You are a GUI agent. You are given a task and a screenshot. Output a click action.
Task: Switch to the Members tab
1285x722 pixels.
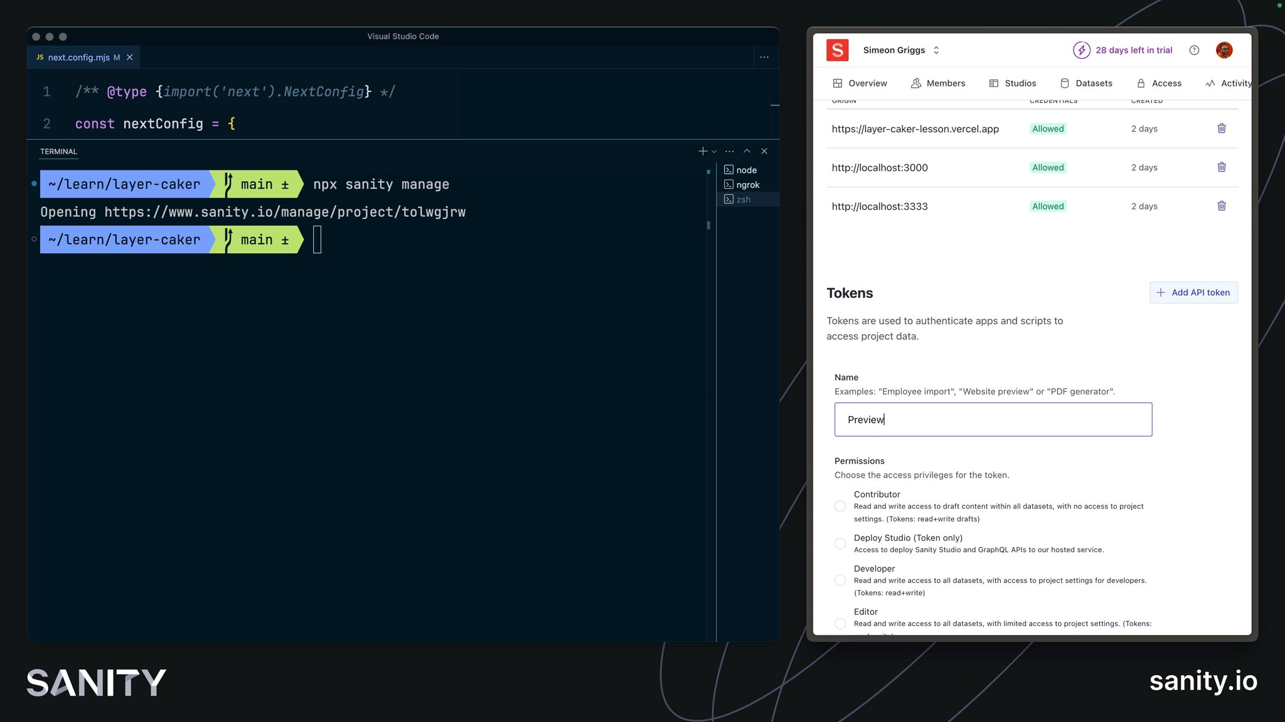(x=938, y=83)
